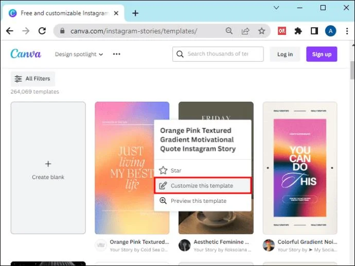Click Your Story by Roksolana text
Image resolution: width=355 pixels, height=266 pixels.
coord(223,250)
